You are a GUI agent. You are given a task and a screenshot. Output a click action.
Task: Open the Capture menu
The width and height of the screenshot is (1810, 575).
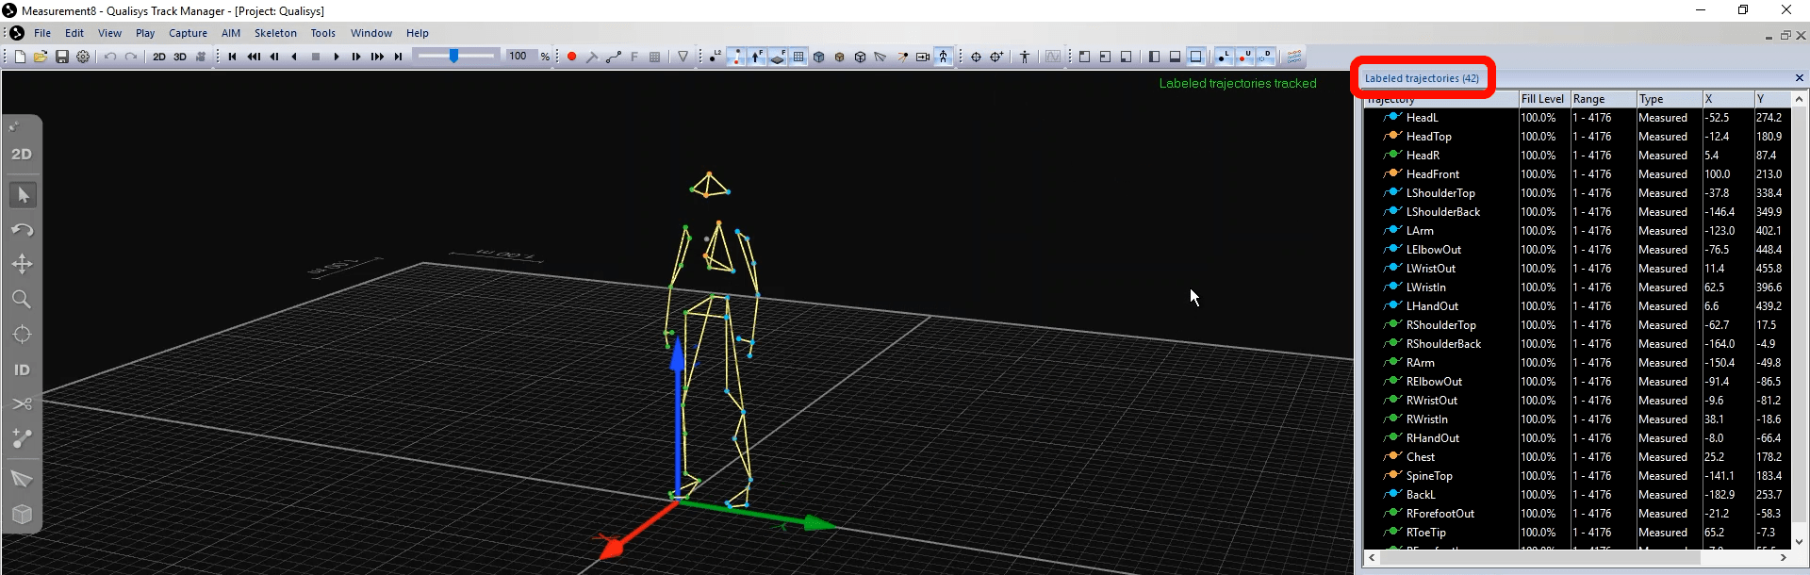click(188, 33)
